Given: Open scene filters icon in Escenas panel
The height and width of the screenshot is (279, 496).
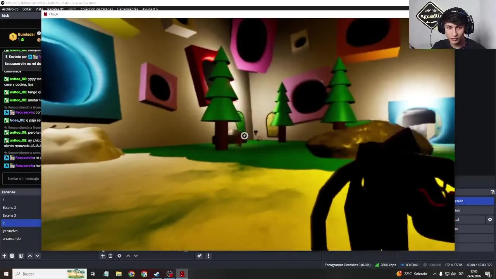Looking at the screenshot, I should click(x=21, y=256).
